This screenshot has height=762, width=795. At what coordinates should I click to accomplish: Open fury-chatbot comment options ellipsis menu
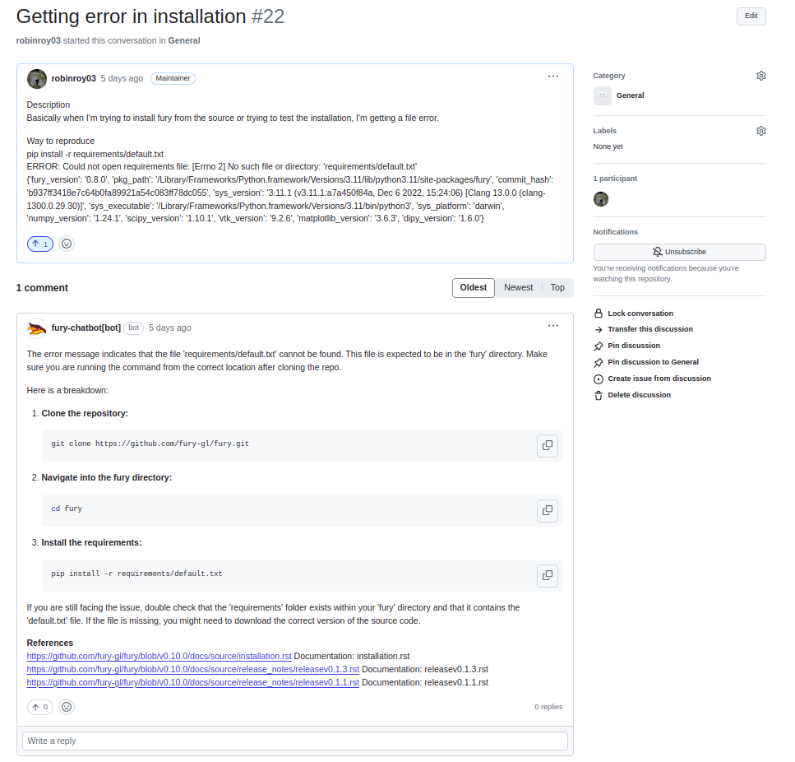[552, 326]
